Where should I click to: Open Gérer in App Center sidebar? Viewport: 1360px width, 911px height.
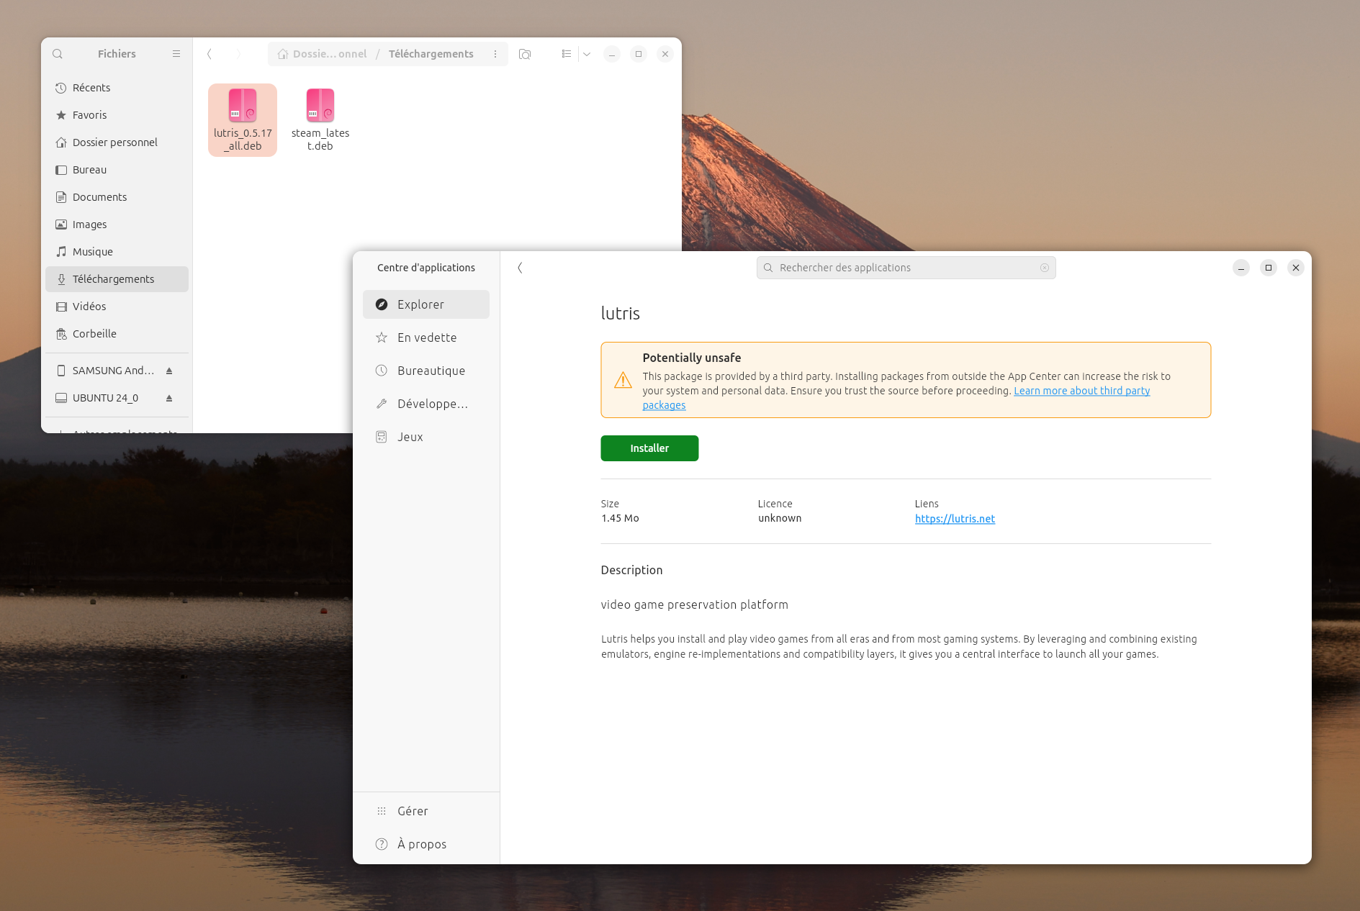click(426, 811)
